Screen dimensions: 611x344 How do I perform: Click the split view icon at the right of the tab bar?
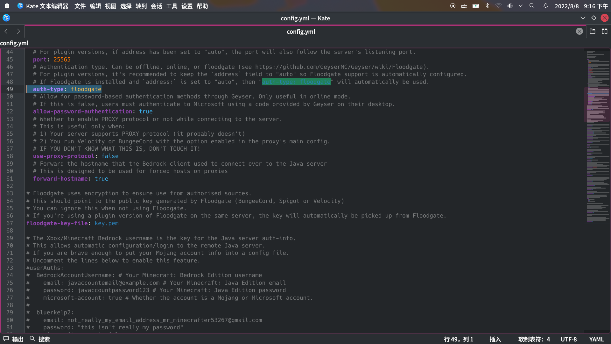pos(604,31)
